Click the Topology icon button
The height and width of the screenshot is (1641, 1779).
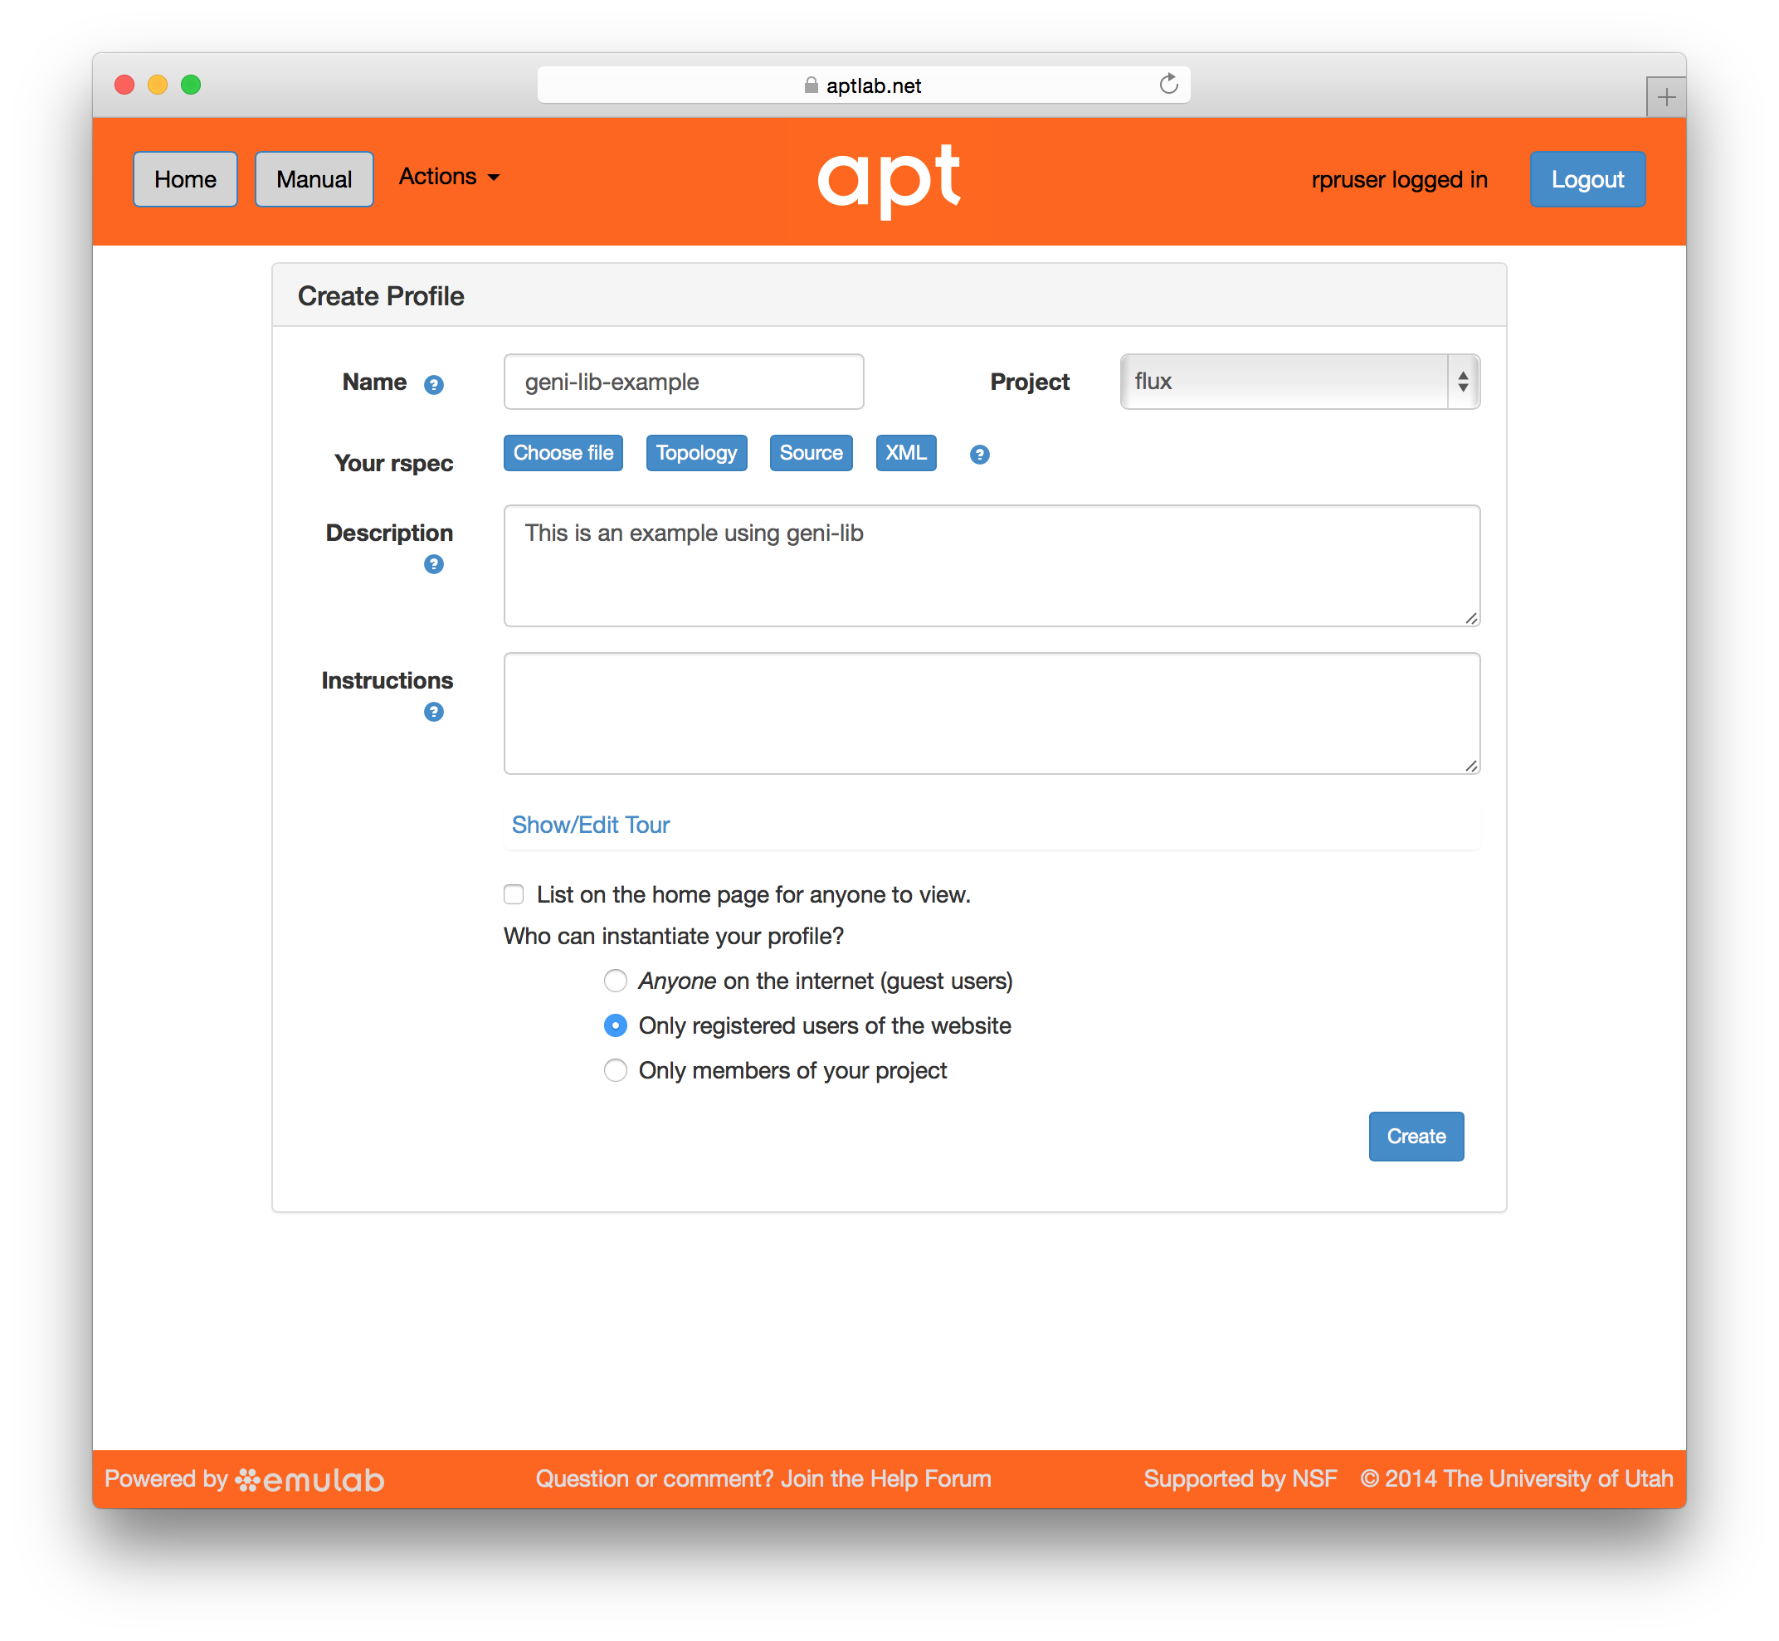[x=697, y=452]
